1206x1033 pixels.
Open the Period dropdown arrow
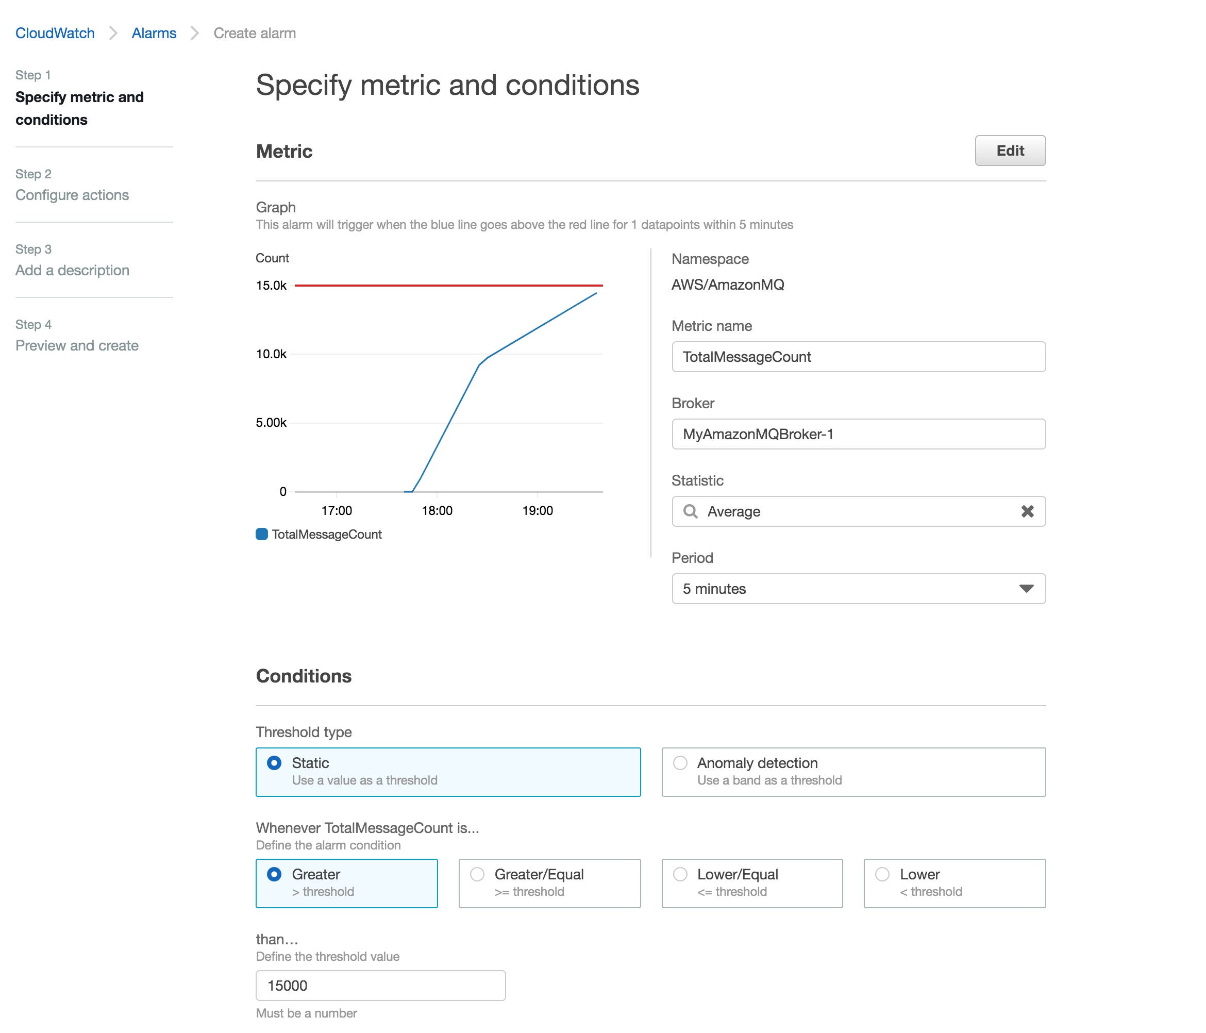coord(1026,589)
